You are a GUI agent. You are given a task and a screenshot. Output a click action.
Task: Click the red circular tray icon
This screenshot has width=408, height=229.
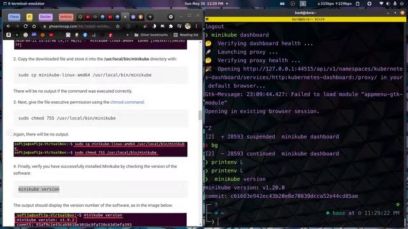pos(293,4)
